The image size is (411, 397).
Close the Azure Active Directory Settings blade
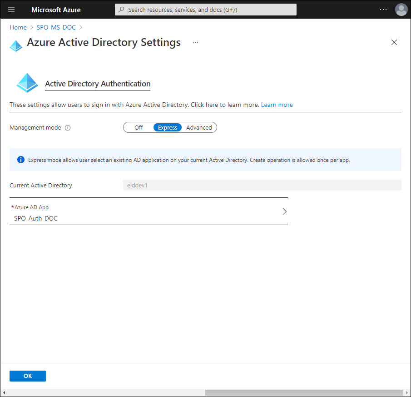click(x=394, y=42)
